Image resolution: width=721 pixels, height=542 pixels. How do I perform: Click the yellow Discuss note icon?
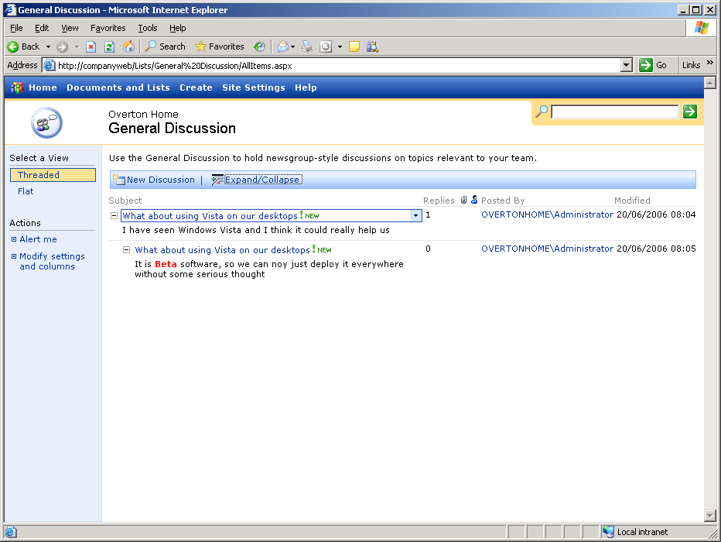coord(354,46)
